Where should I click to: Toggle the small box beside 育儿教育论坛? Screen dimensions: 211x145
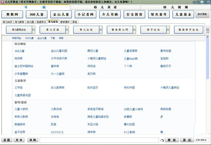(x=34, y=30)
